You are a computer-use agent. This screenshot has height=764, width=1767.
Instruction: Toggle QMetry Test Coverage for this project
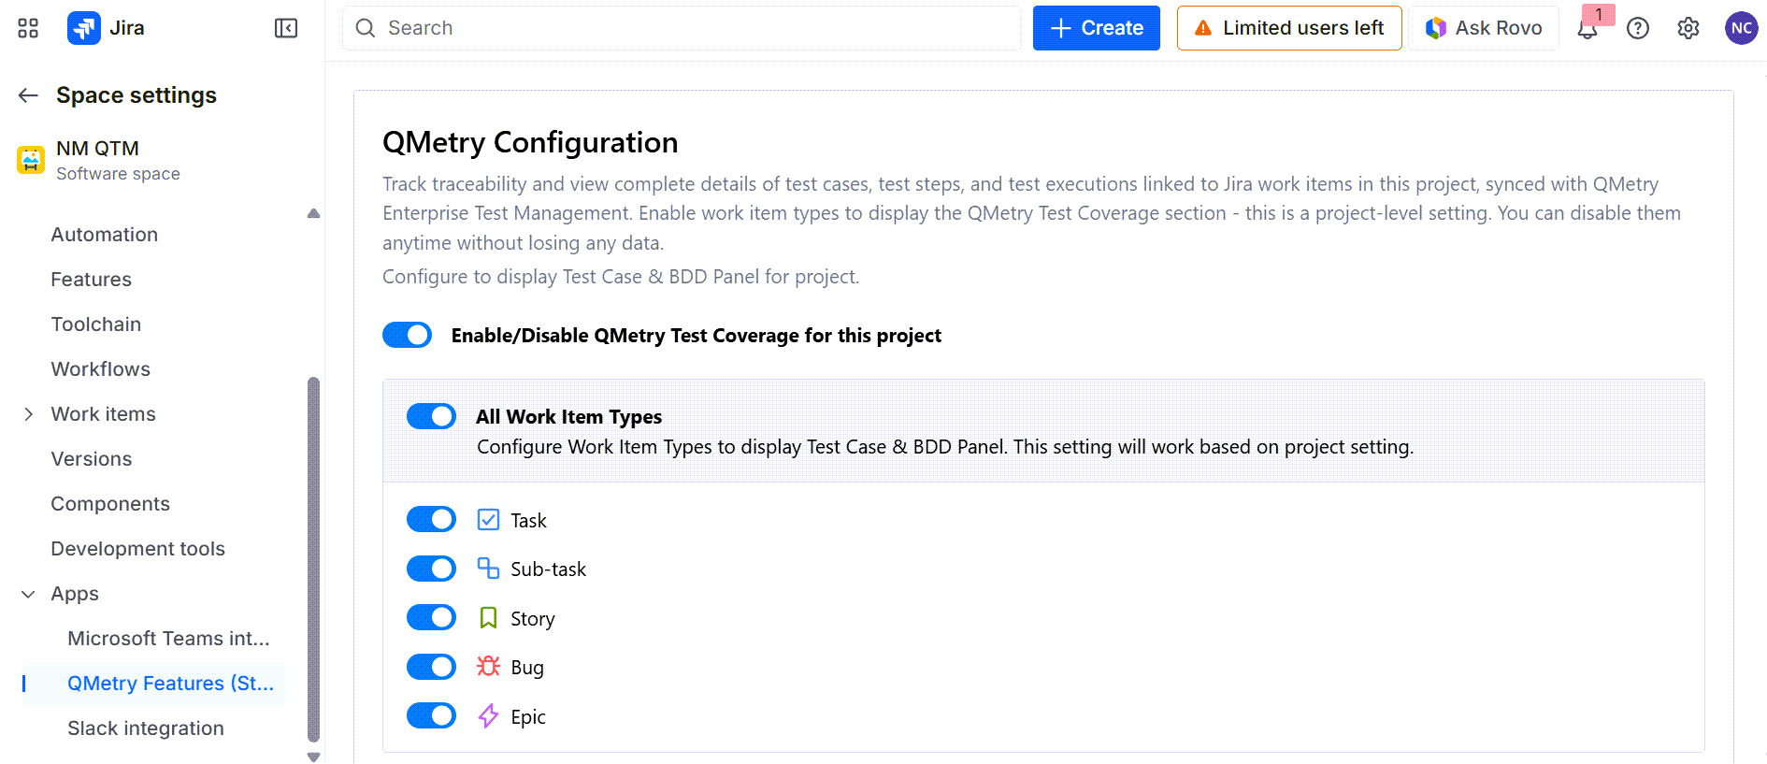coord(408,335)
